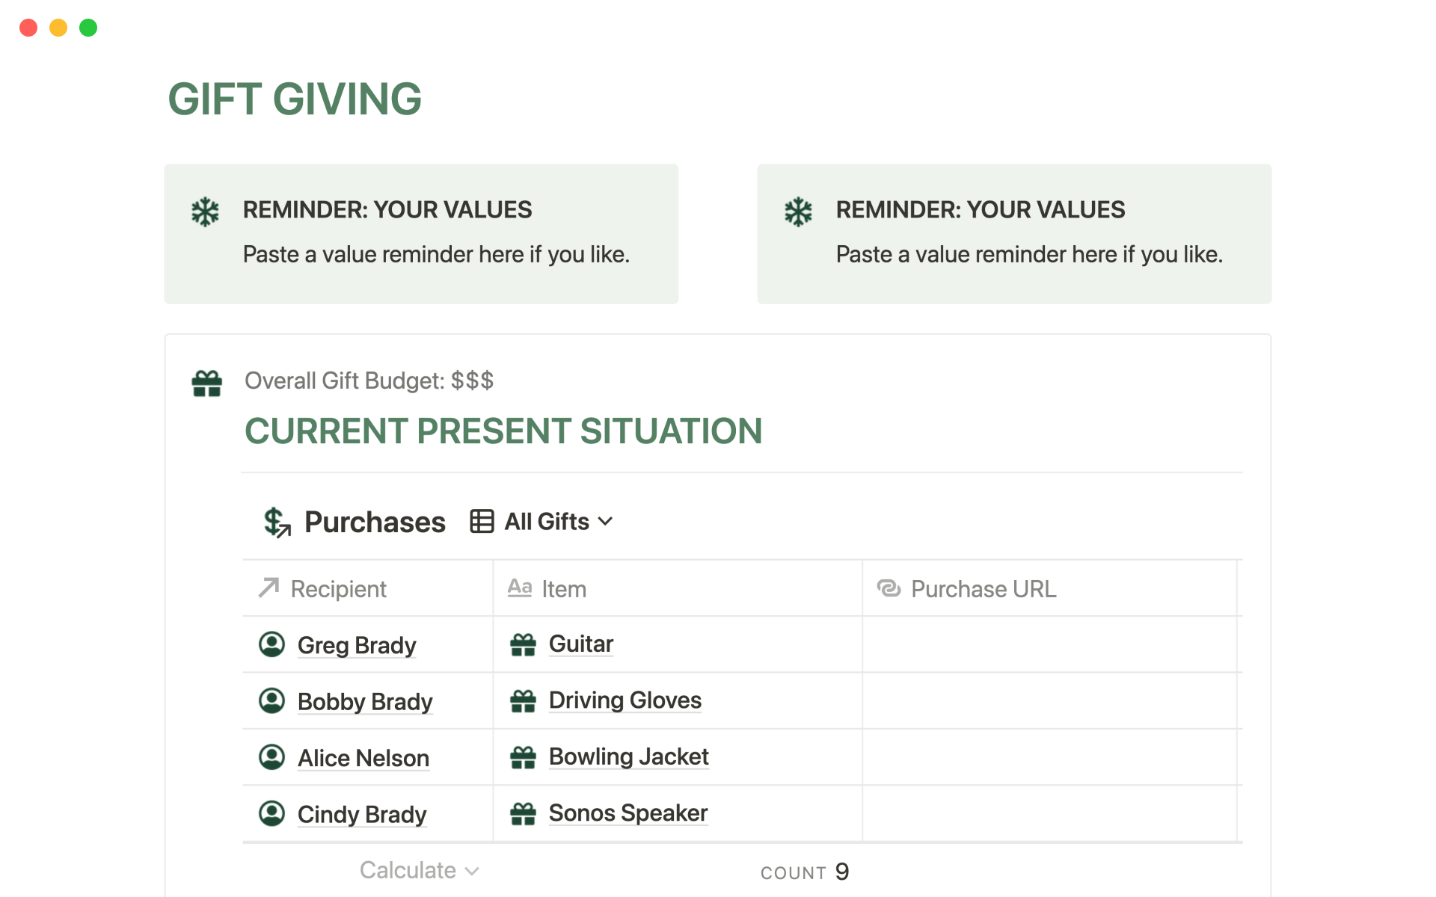Open the Recipient column header menu
Viewport: 1436px width, 897px height.
[338, 589]
